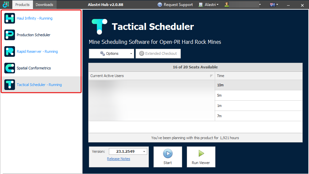
Task: Click the sort icon in Current Active Users header
Action: (211, 76)
